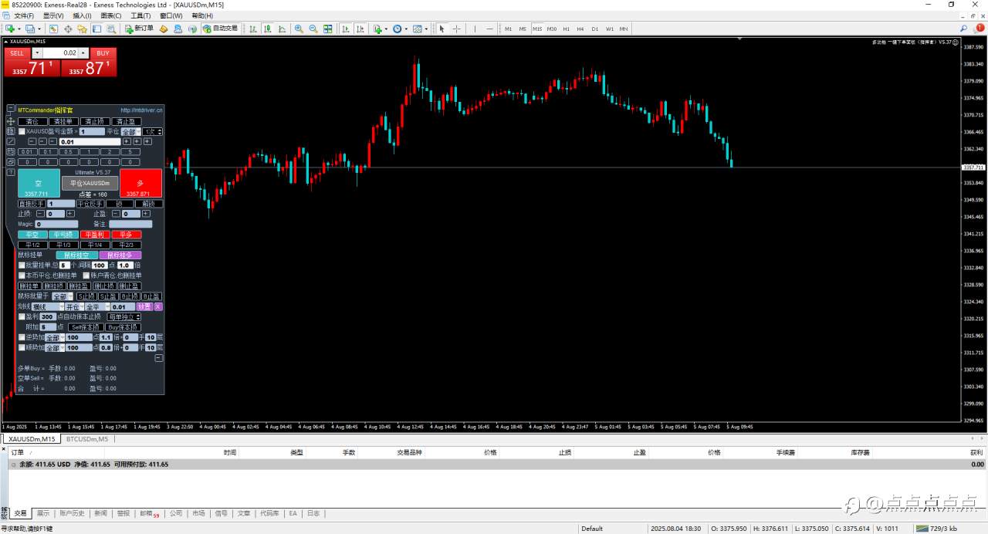Select the tile windows grid icon
Screen dimensions: 988x534
point(328,29)
